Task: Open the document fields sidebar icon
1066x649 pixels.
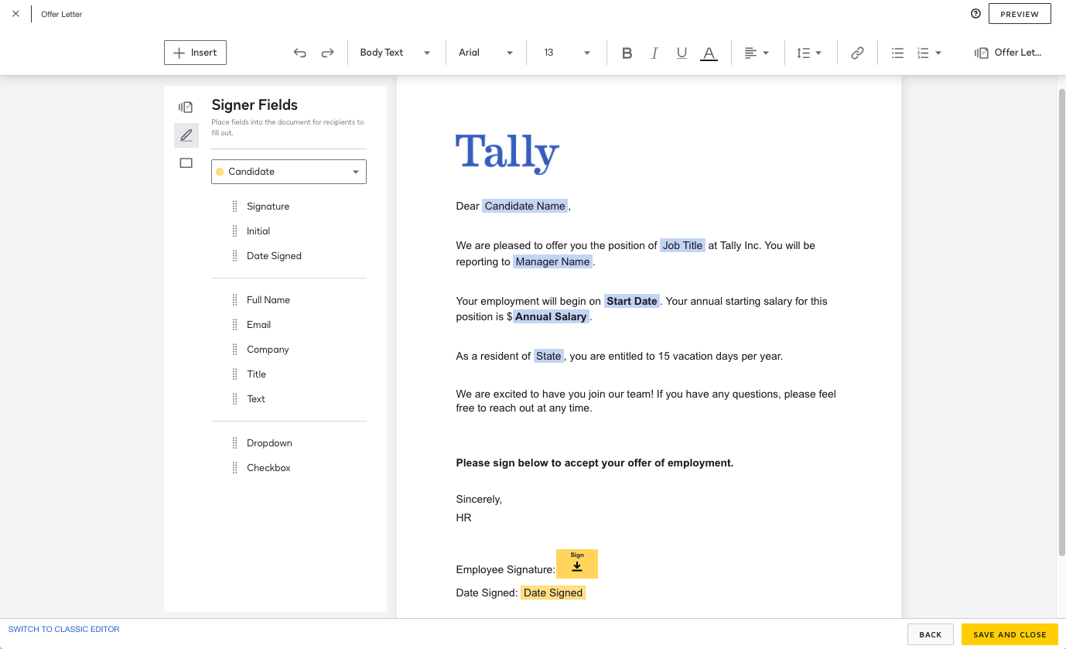Action: click(186, 108)
